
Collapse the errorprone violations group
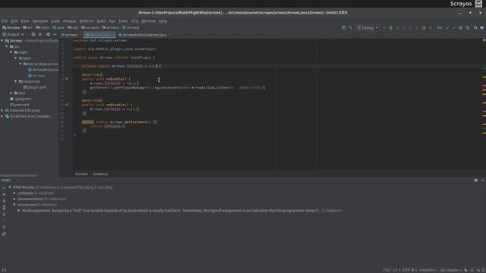pos(14,205)
